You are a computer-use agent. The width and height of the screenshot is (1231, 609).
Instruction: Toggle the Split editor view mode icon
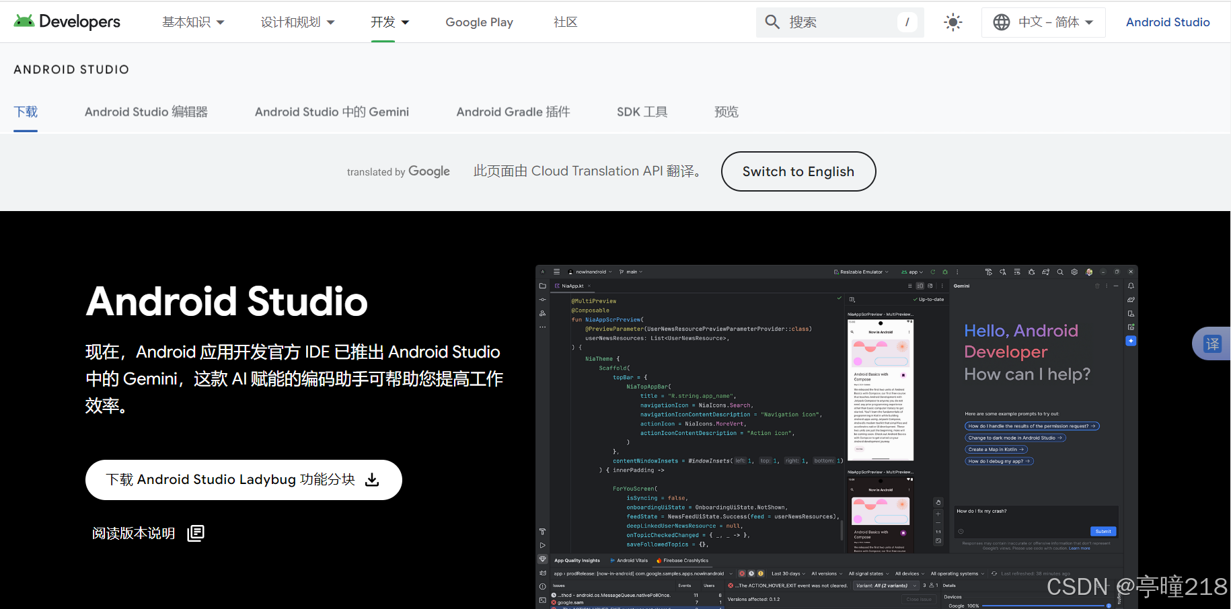920,286
